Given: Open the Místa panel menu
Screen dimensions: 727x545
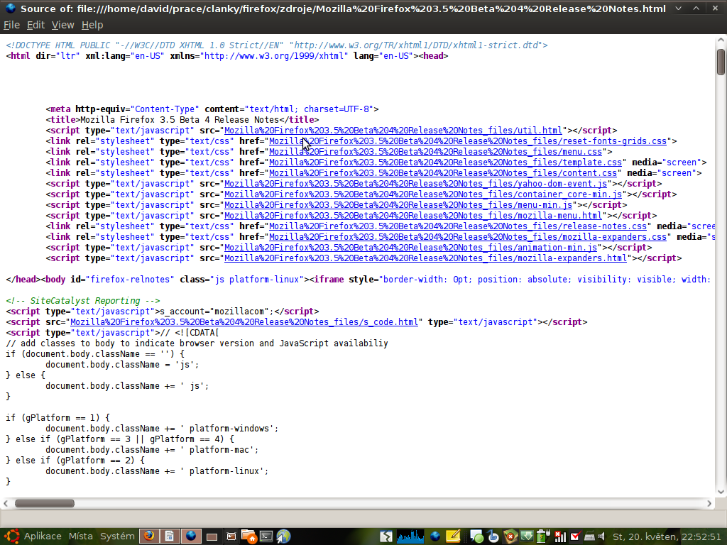Looking at the screenshot, I should pos(81,536).
